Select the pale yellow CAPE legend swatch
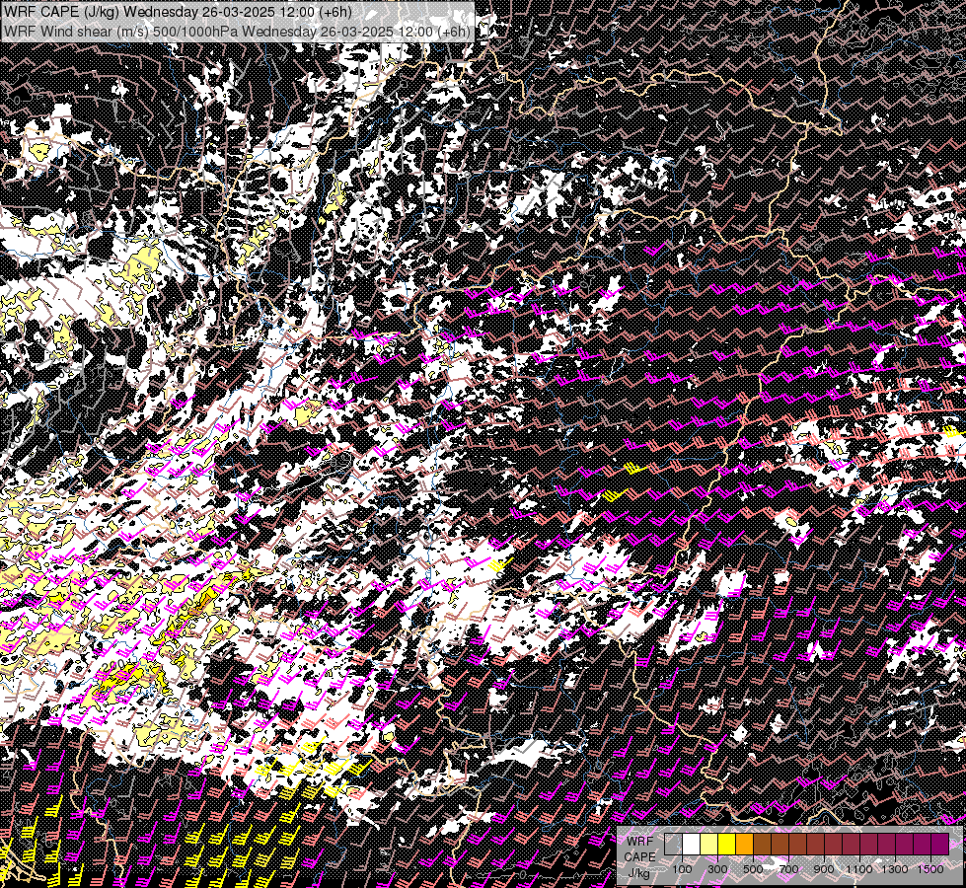966x888 pixels. click(x=708, y=844)
